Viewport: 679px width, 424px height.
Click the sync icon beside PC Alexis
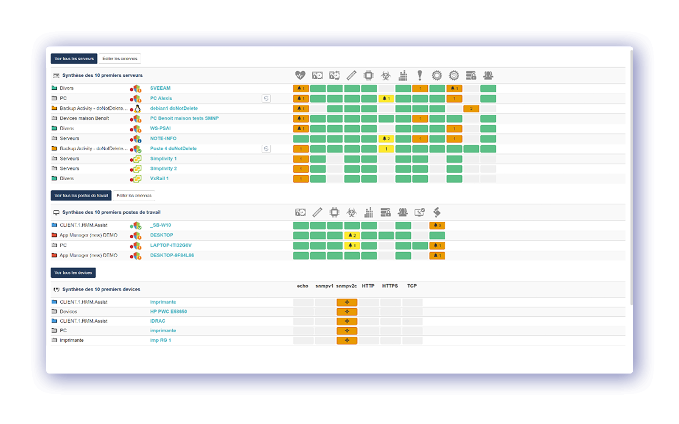point(266,98)
